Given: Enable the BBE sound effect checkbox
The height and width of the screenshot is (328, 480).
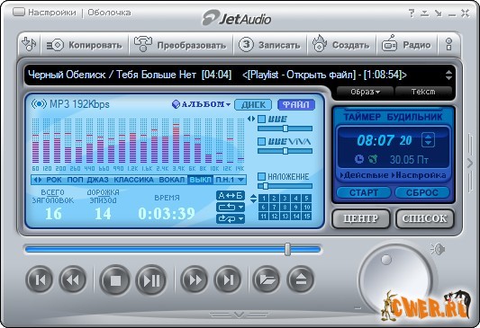Looking at the screenshot, I should pos(261,120).
